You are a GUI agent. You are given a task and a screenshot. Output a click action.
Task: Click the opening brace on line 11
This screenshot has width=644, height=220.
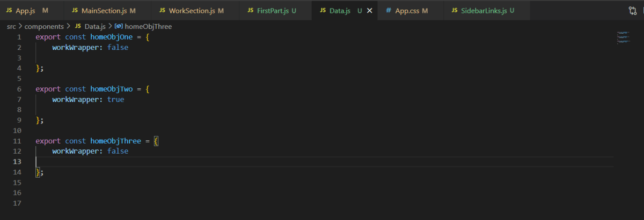pyautogui.click(x=156, y=141)
